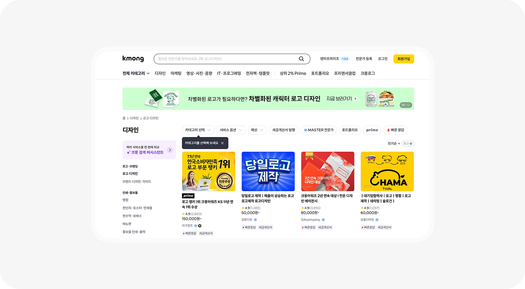Open the 당일로고 제작 thumbnail
Image resolution: width=525 pixels, height=289 pixels.
(268, 172)
